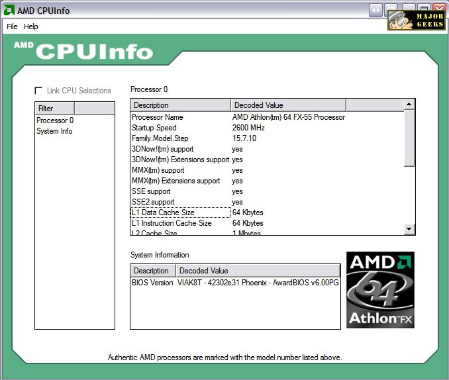Click the processor table Description column header
This screenshot has height=380, width=449.
point(181,105)
